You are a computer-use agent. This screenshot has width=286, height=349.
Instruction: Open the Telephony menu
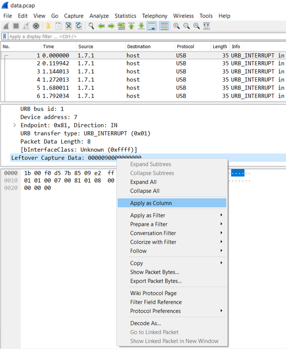(155, 16)
